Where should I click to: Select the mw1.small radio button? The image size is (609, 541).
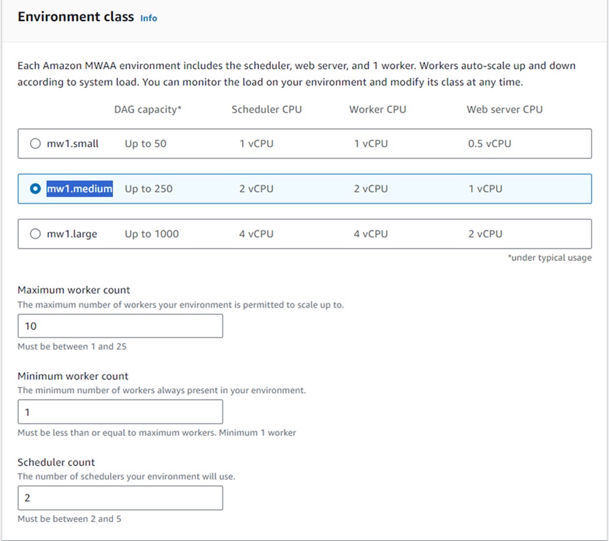click(36, 144)
